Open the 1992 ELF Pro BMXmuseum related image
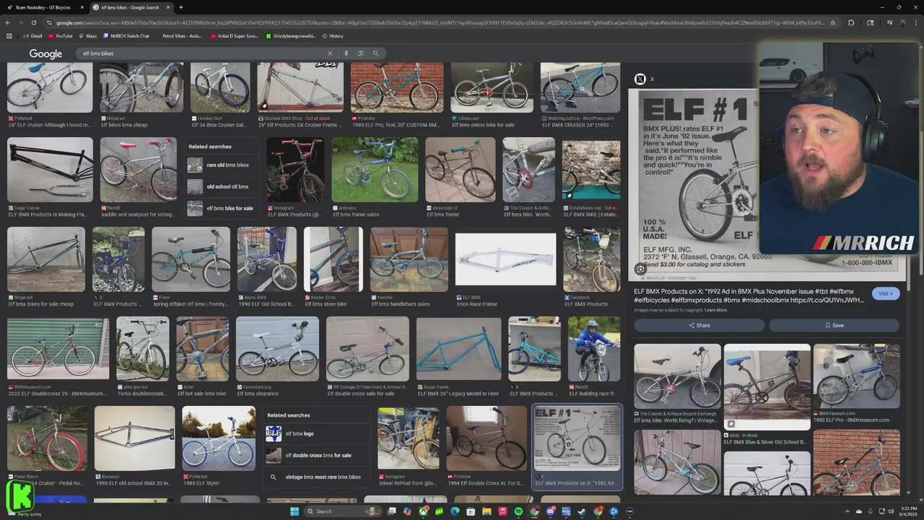This screenshot has height=520, width=924. (856, 376)
